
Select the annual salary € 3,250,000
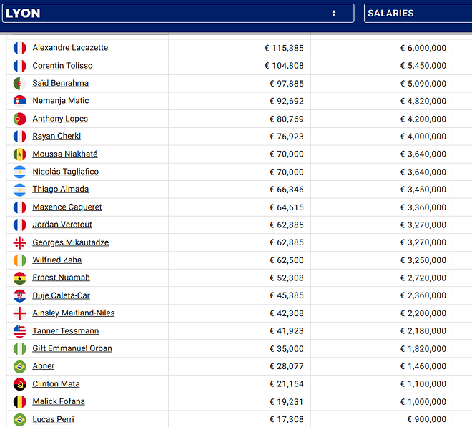[x=423, y=260]
